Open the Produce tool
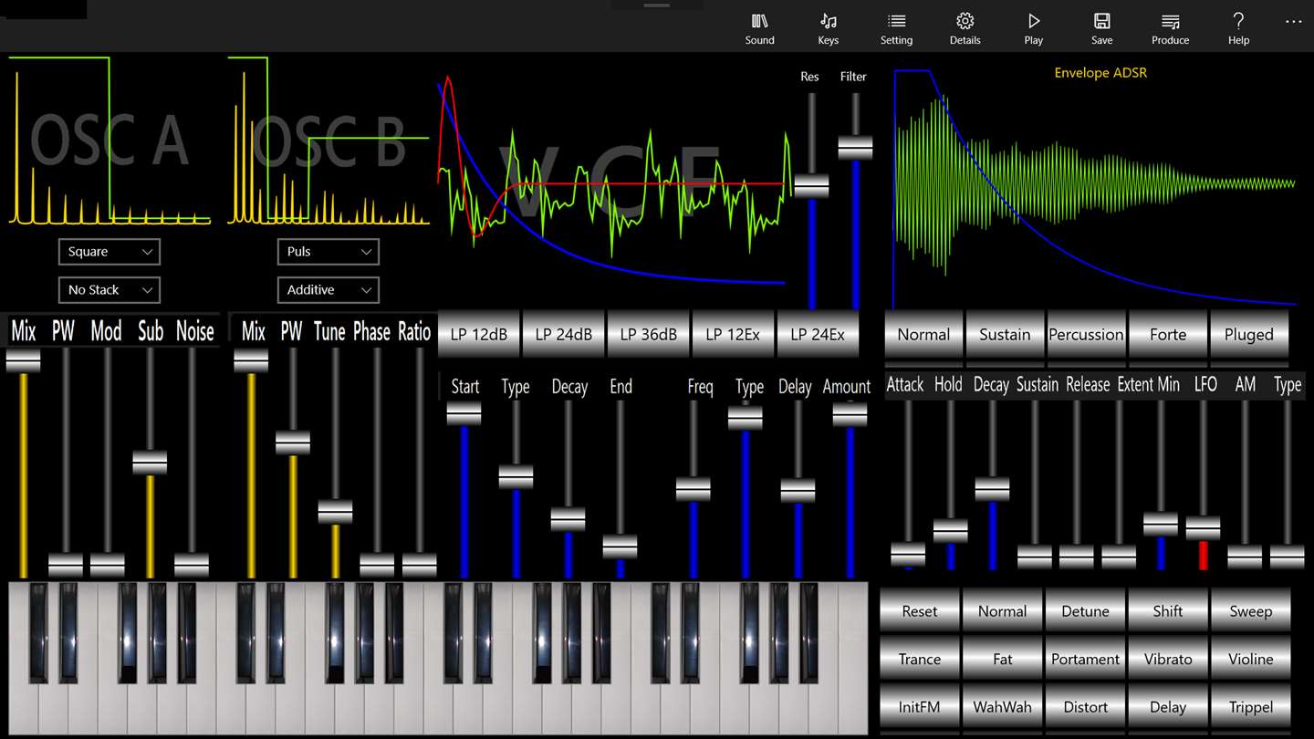The image size is (1314, 739). pyautogui.click(x=1170, y=28)
